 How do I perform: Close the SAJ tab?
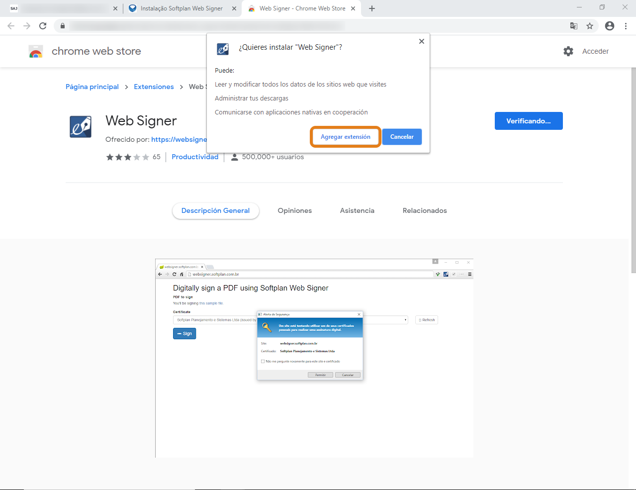(x=115, y=8)
